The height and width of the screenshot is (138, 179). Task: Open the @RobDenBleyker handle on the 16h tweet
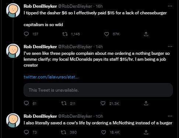pos(75,6)
